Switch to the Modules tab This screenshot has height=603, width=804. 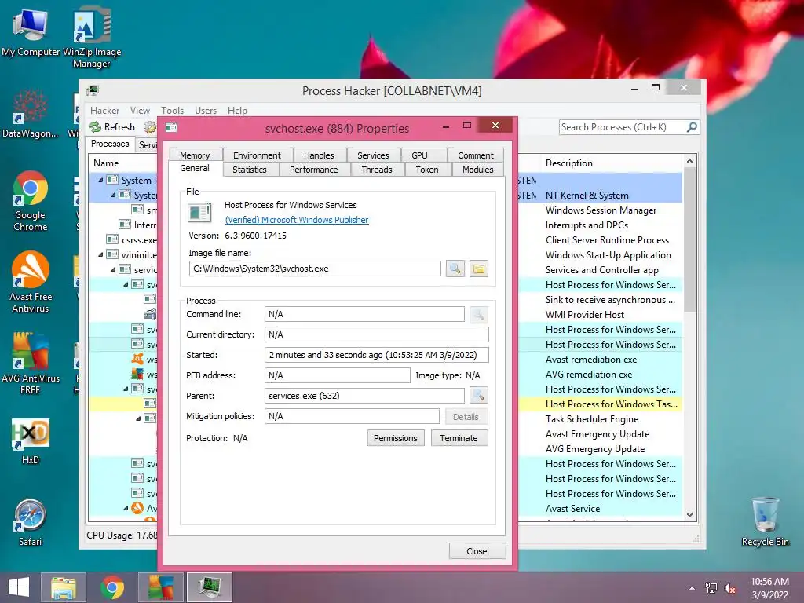pyautogui.click(x=478, y=170)
